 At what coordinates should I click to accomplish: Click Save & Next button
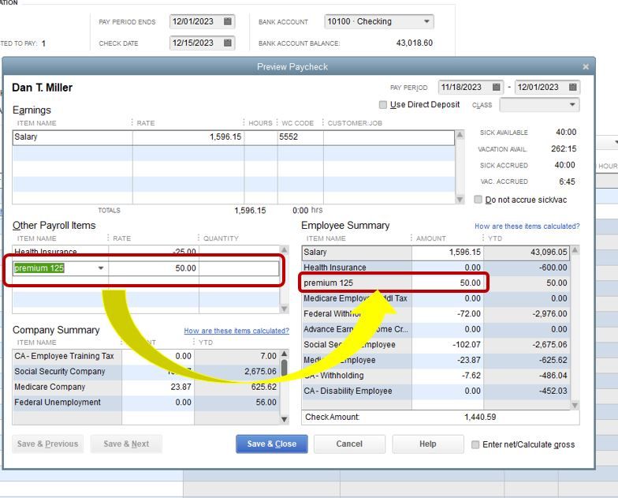pos(126,444)
